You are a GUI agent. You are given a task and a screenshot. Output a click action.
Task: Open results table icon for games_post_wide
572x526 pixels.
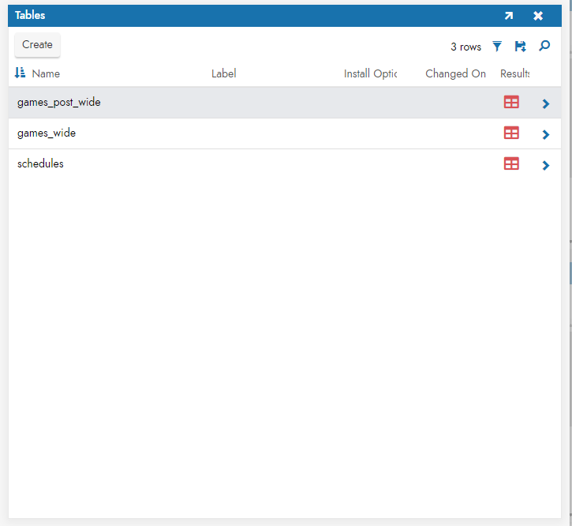point(511,103)
